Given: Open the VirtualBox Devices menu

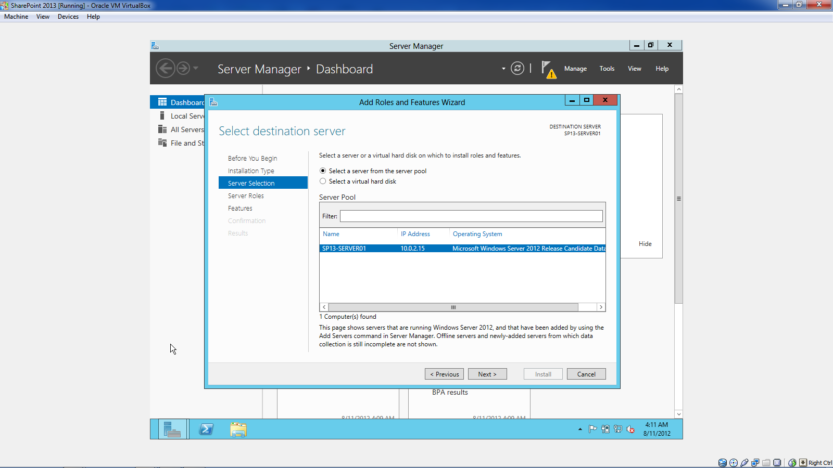Looking at the screenshot, I should click(x=68, y=17).
